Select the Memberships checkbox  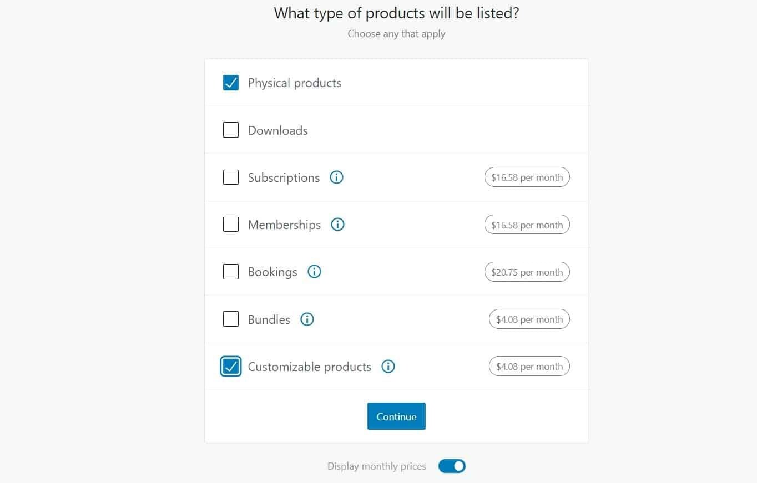pyautogui.click(x=231, y=225)
